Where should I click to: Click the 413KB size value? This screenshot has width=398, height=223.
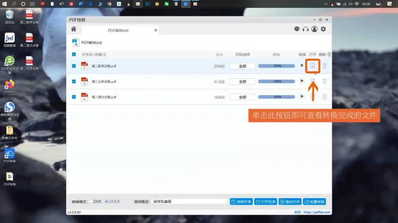(x=219, y=82)
